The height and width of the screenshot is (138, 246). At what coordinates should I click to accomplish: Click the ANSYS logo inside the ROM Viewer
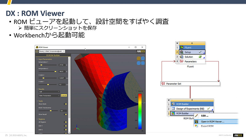coord(141,52)
